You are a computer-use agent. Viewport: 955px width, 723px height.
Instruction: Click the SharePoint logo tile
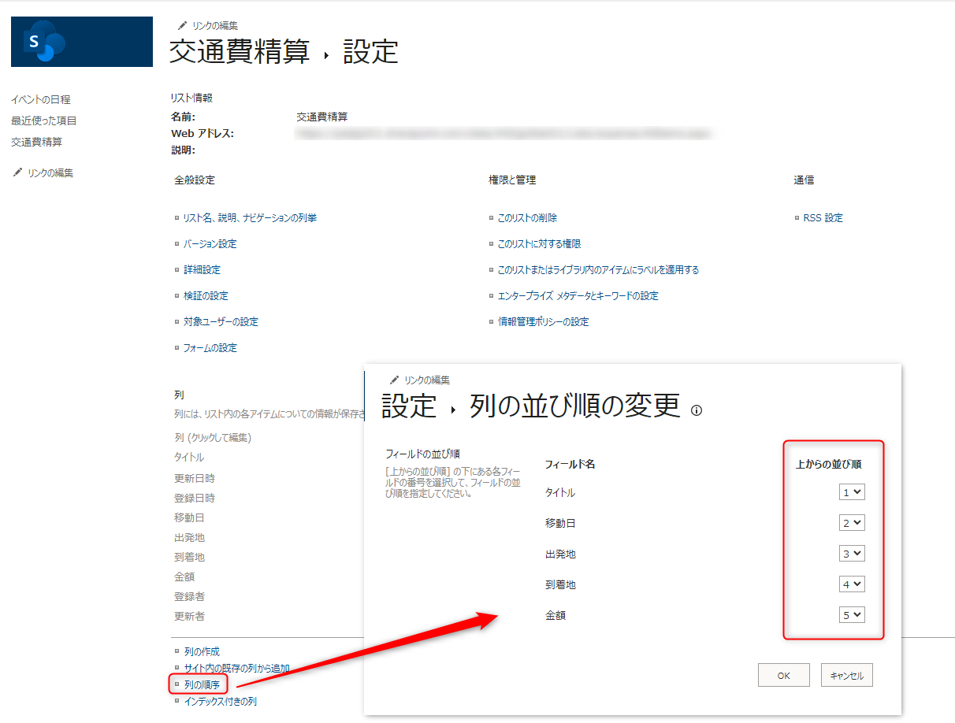click(x=82, y=42)
